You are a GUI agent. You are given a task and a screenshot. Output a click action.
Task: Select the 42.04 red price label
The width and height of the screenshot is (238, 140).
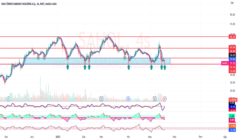[x=232, y=47]
